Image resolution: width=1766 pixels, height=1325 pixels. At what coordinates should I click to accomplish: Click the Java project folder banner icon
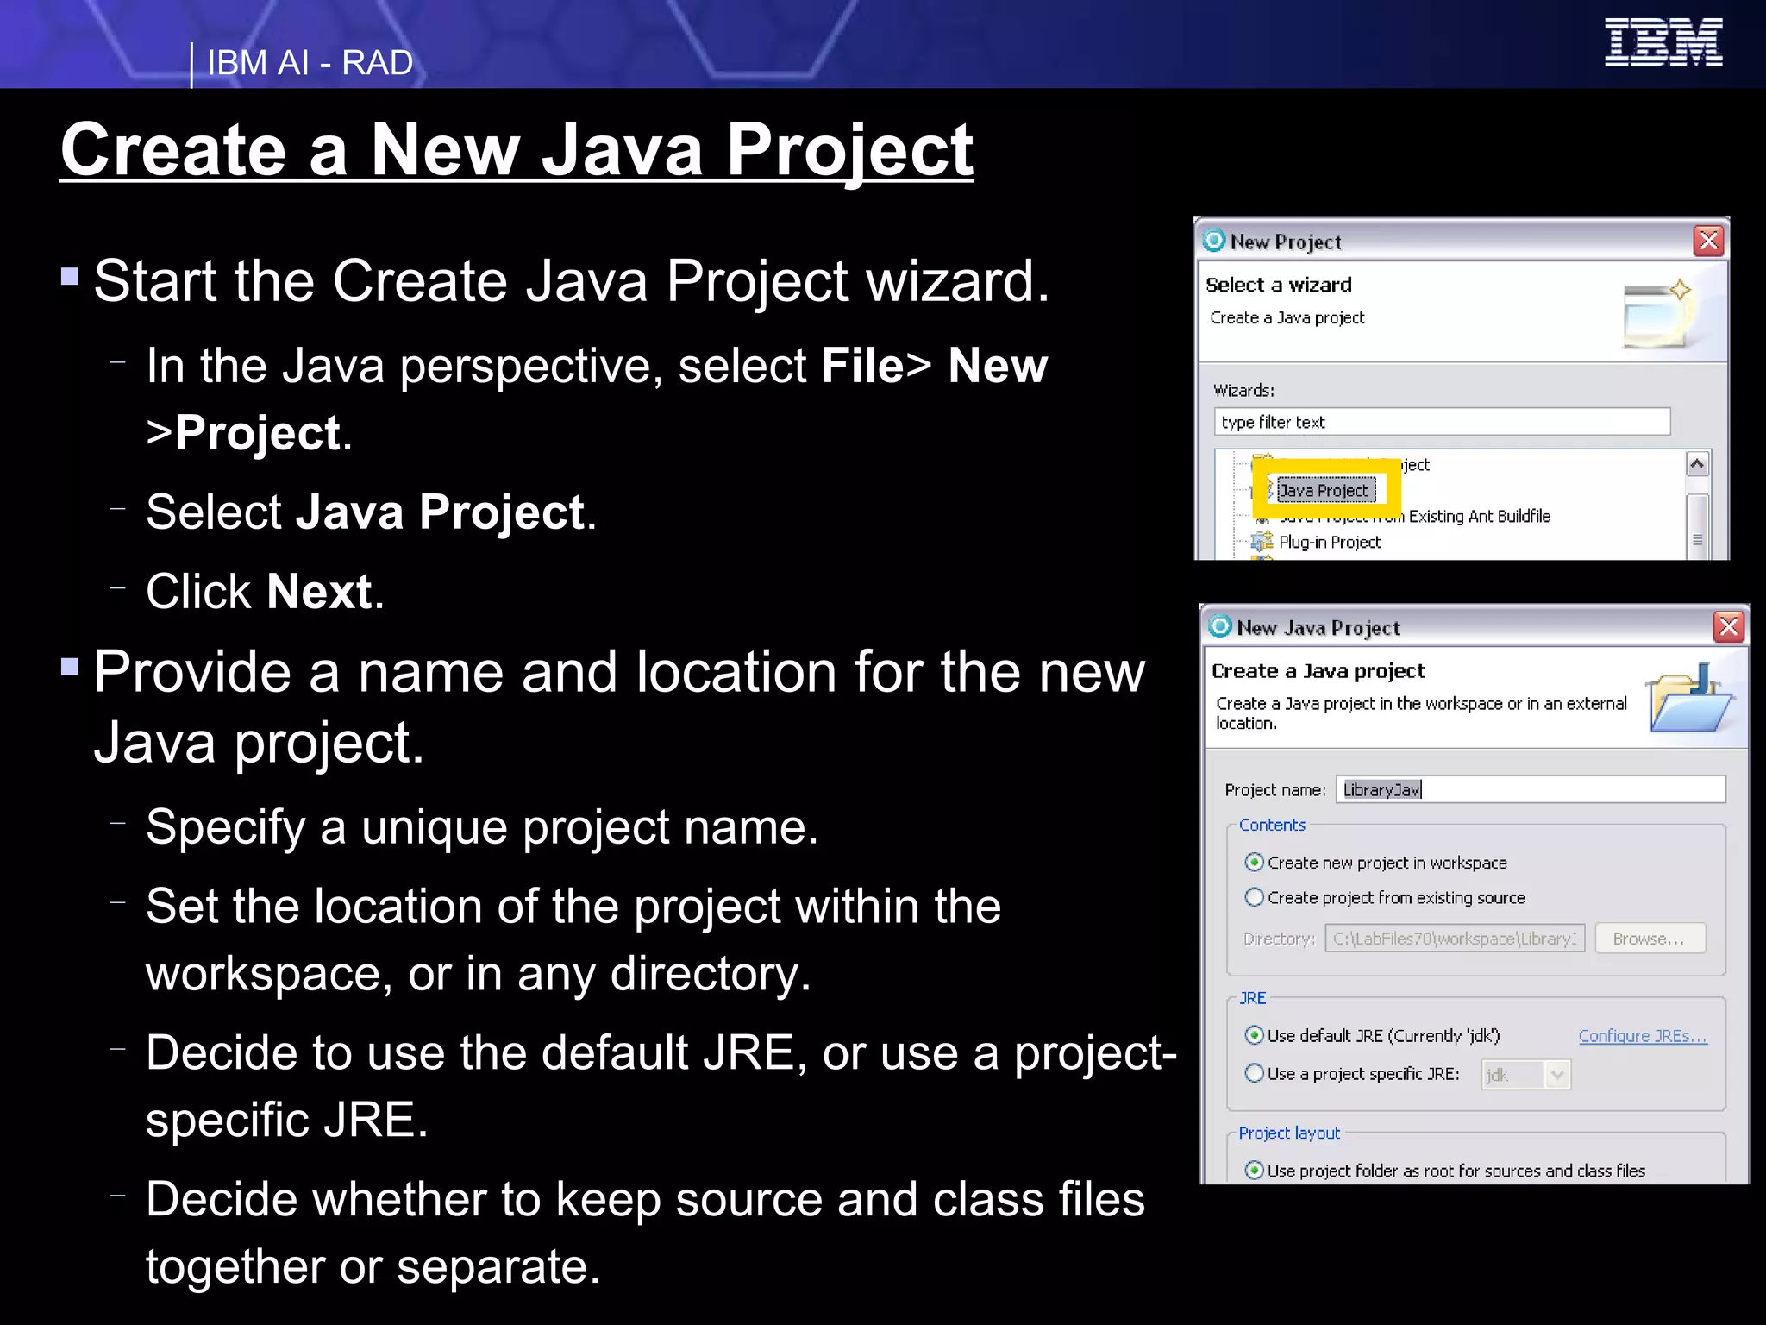click(1689, 697)
